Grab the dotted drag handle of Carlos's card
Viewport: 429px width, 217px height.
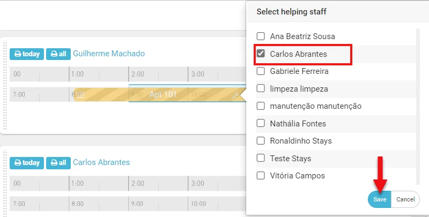(6, 182)
